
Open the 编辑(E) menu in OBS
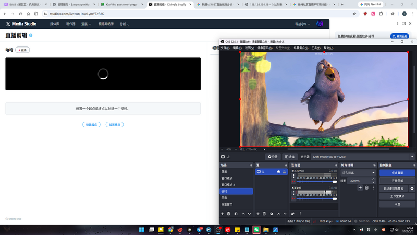click(x=237, y=48)
